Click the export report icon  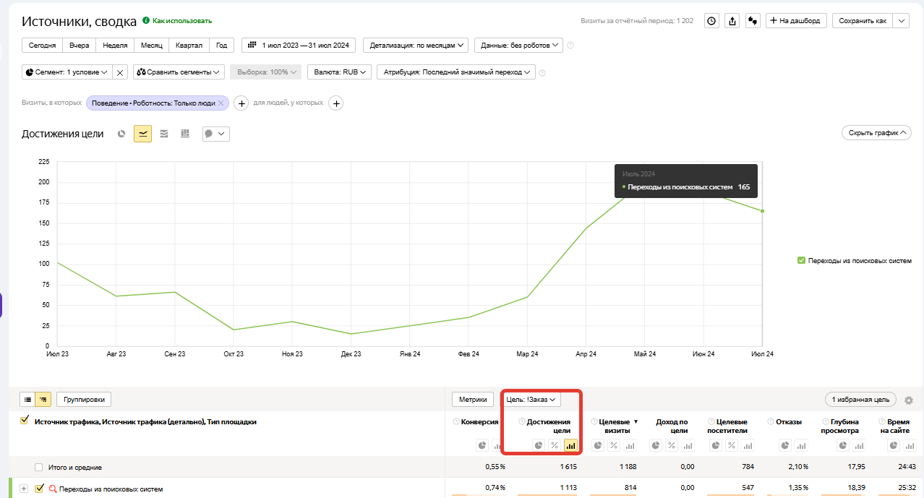(732, 21)
